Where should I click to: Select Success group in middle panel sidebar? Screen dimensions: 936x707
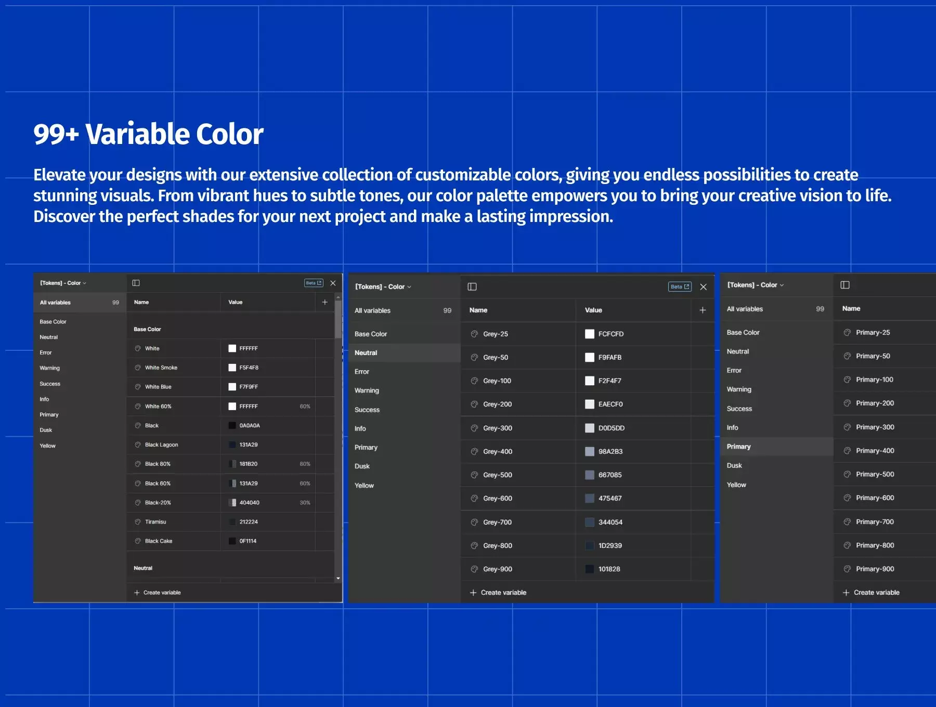coord(367,410)
